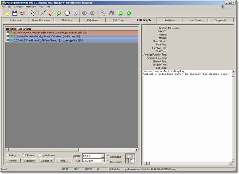Click the floppy disk save icon
This screenshot has height=174, width=239.
tap(15, 13)
